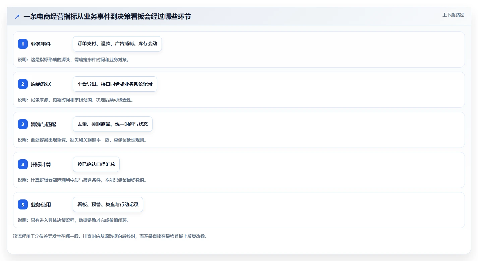
Task: Click the 业务使用 step label
Action: [x=41, y=204]
